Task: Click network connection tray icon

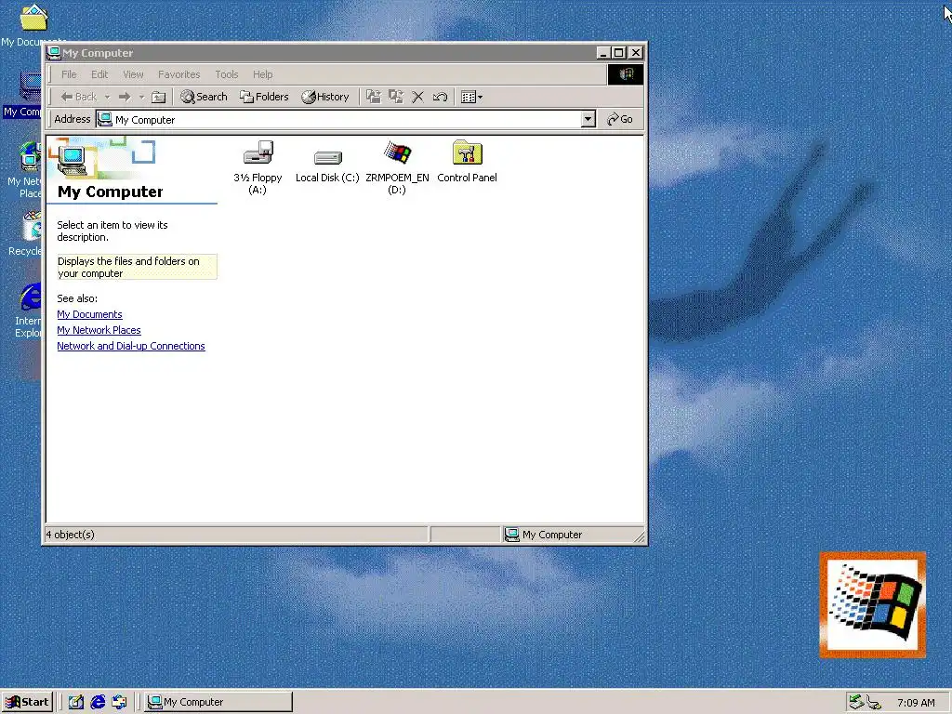Action: click(x=874, y=703)
